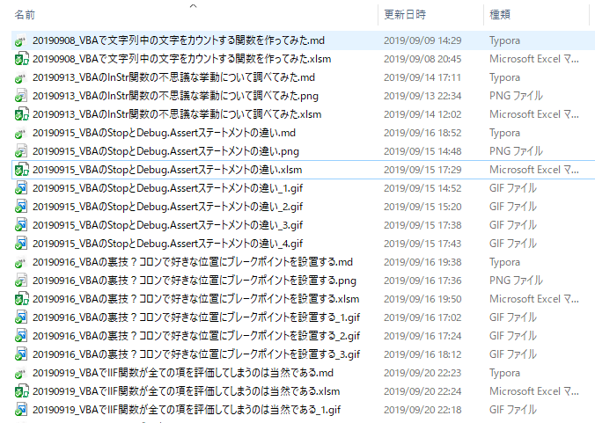595x423 pixels.
Task: Select file name ending ステートメントの違い_4.gif
Action: tap(168, 244)
